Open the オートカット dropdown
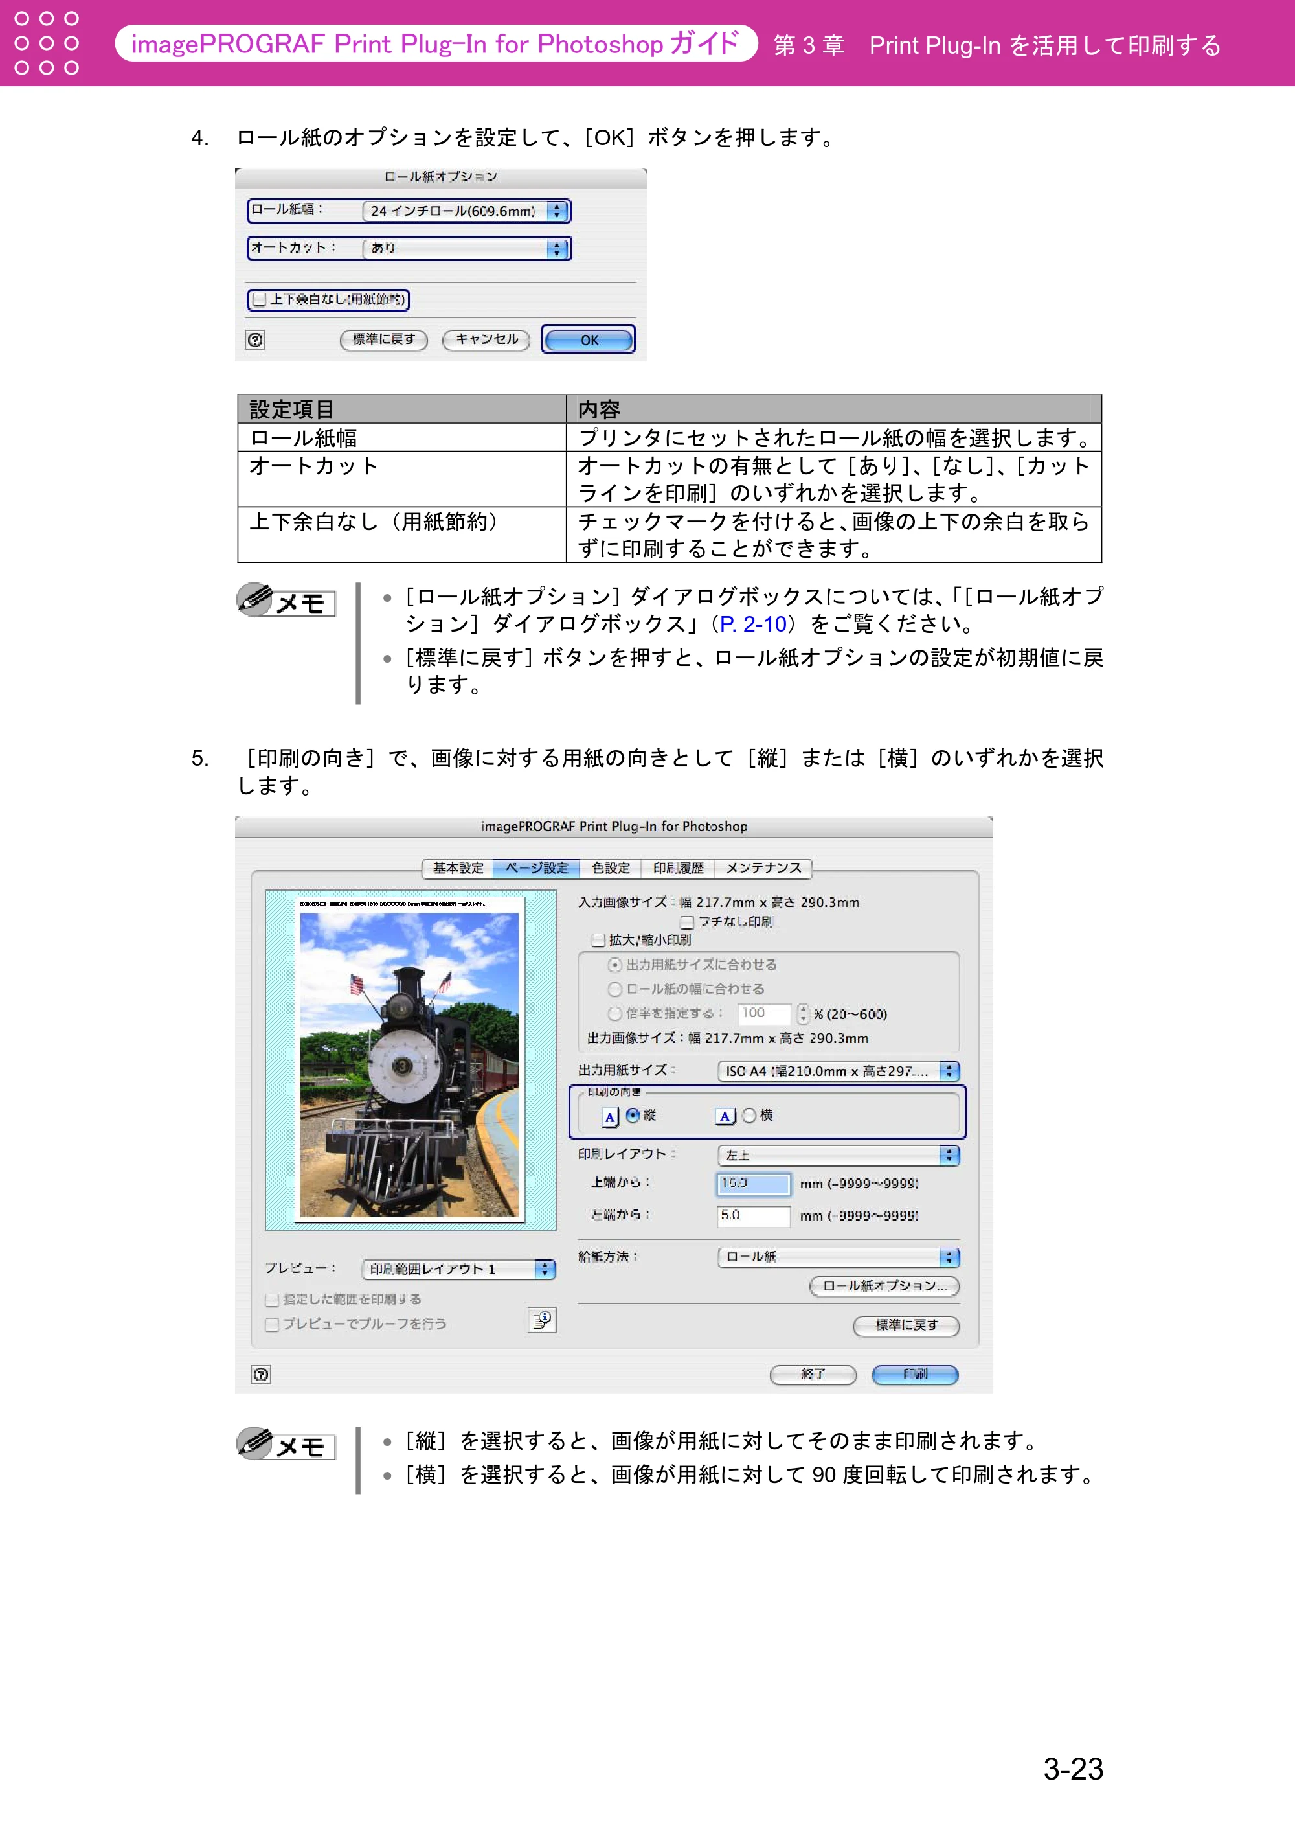Viewport: 1295px width, 1834px height. point(466,248)
